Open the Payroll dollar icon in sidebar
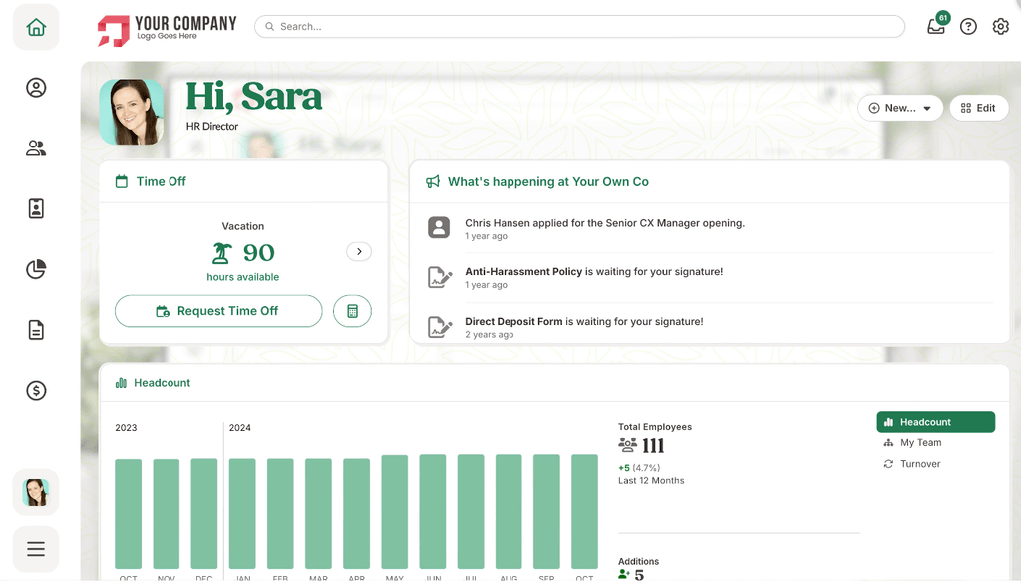 click(x=36, y=391)
